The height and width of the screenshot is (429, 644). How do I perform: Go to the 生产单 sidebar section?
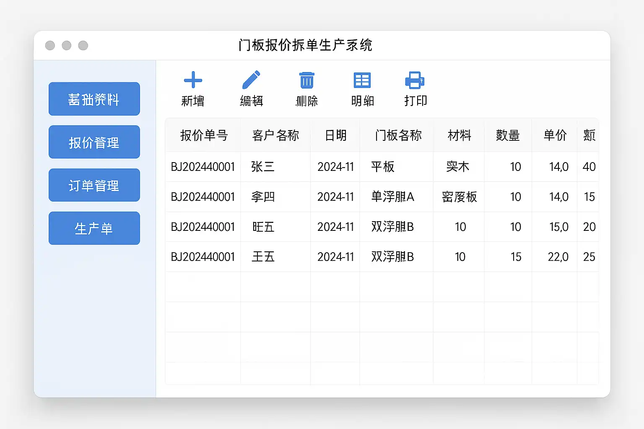coord(94,228)
